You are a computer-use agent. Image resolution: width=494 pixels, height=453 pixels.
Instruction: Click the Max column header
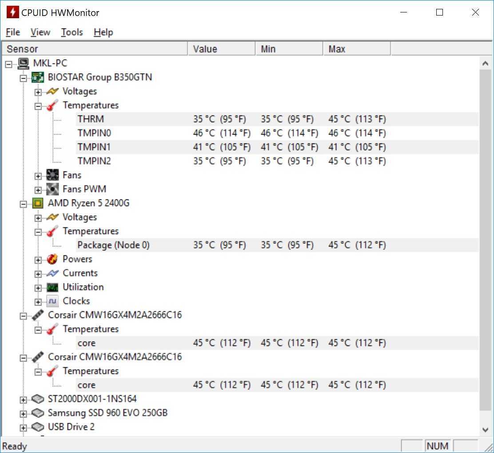click(356, 49)
